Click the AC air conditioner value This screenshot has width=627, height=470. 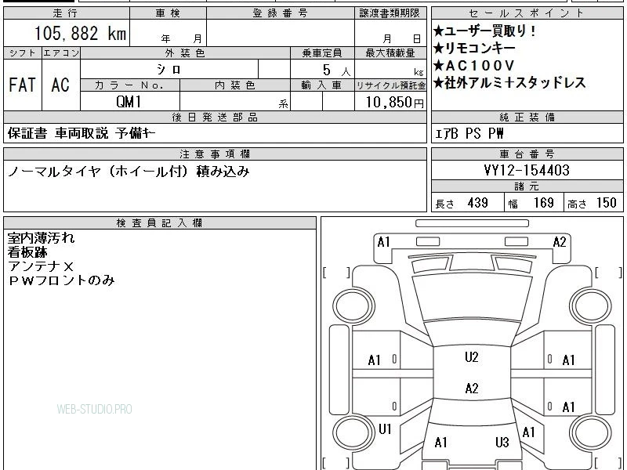[x=61, y=85]
